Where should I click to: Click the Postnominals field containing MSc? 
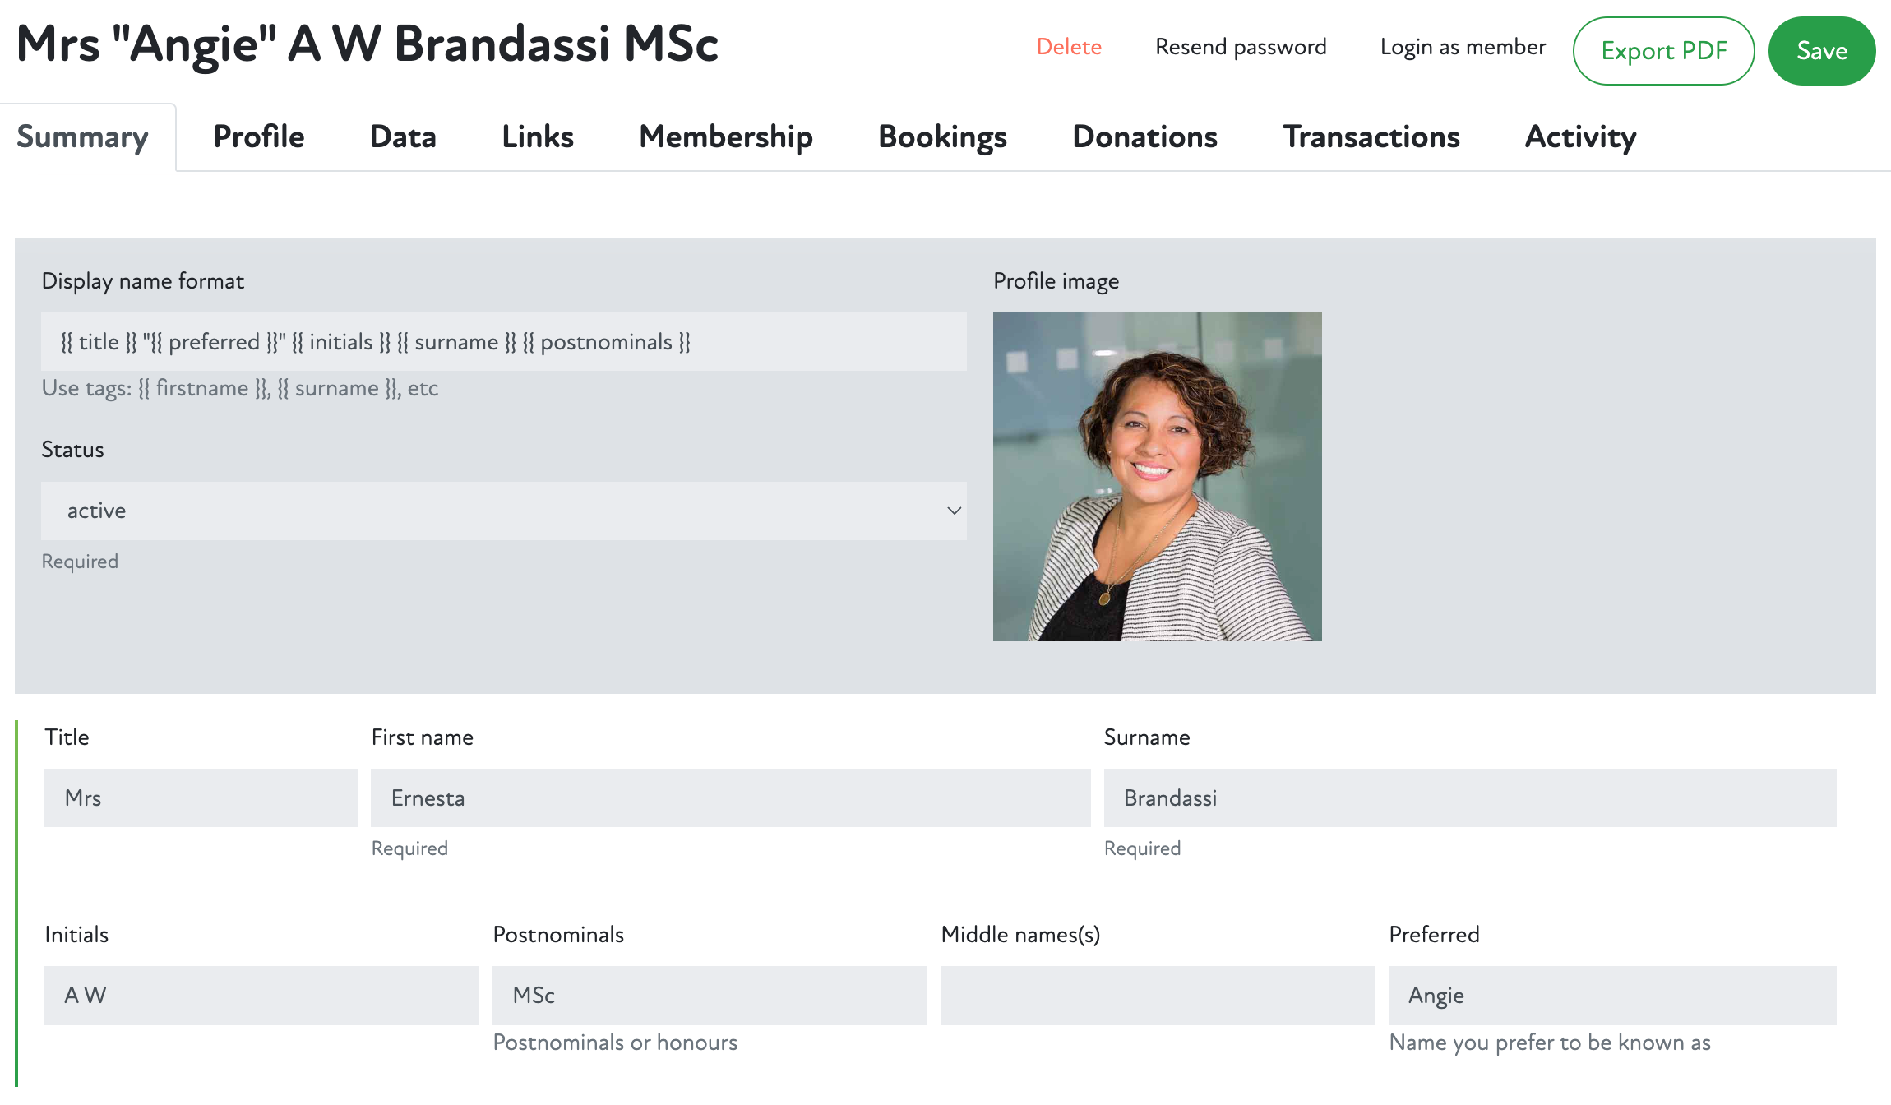click(709, 995)
